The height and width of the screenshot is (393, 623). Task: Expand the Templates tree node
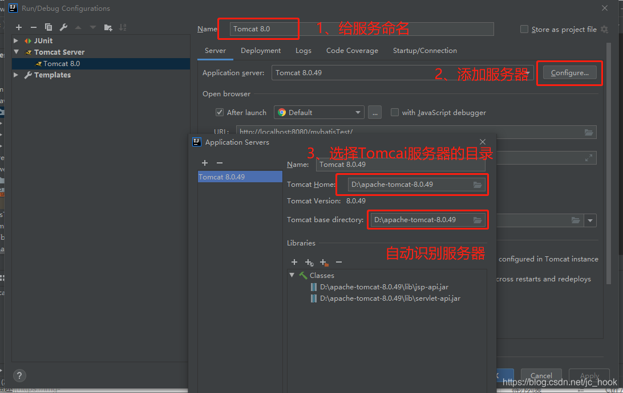click(x=16, y=75)
